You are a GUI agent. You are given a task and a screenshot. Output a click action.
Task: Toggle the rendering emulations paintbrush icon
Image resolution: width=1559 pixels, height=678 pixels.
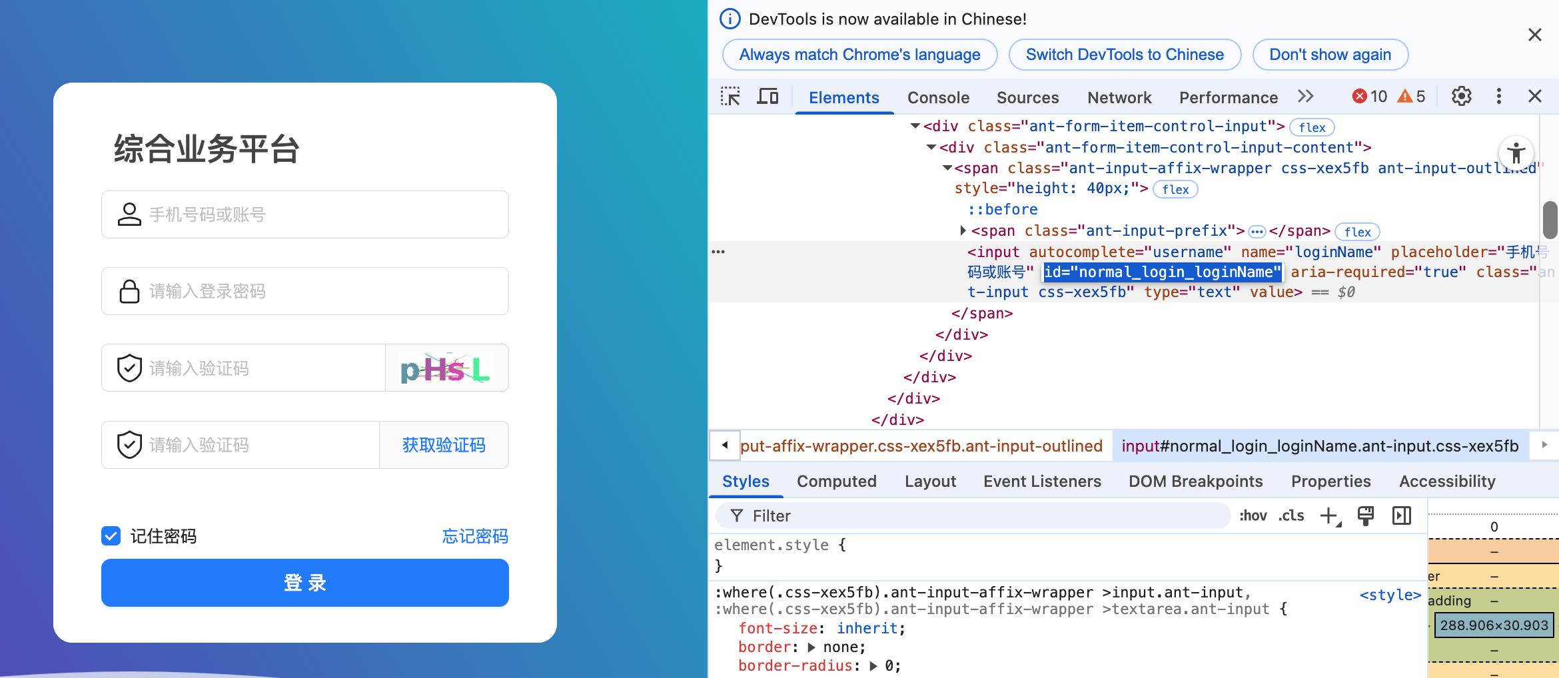pyautogui.click(x=1366, y=515)
